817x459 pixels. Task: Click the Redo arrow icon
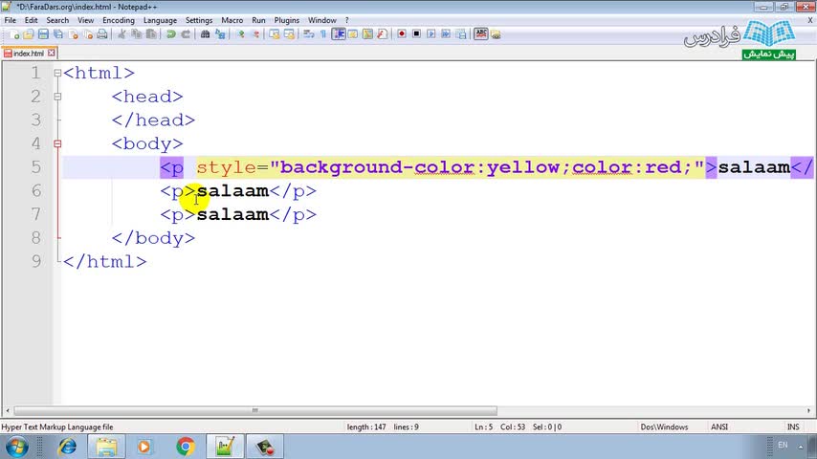(186, 34)
